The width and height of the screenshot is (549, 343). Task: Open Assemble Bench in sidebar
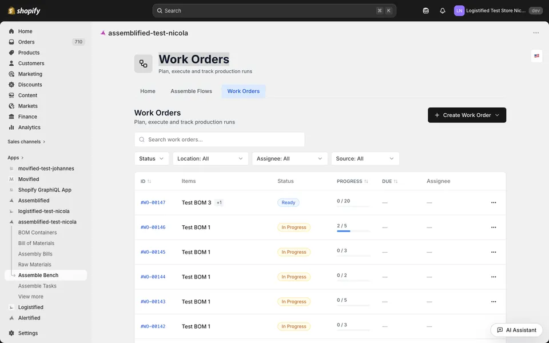(x=46, y=275)
